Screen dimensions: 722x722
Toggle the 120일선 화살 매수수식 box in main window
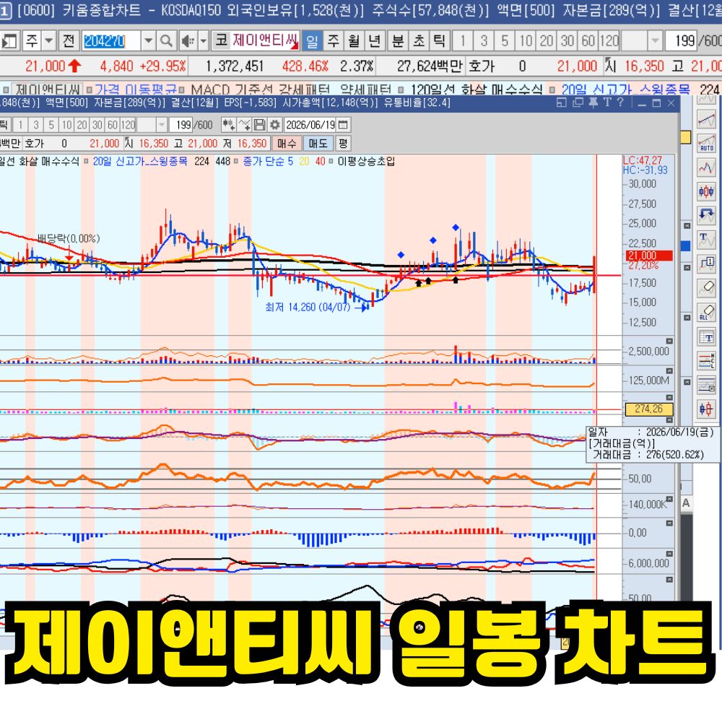401,90
